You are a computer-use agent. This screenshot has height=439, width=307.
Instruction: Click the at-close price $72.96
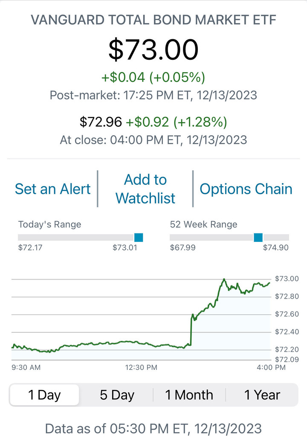(x=101, y=122)
